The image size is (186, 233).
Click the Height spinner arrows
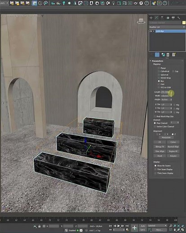(171, 99)
